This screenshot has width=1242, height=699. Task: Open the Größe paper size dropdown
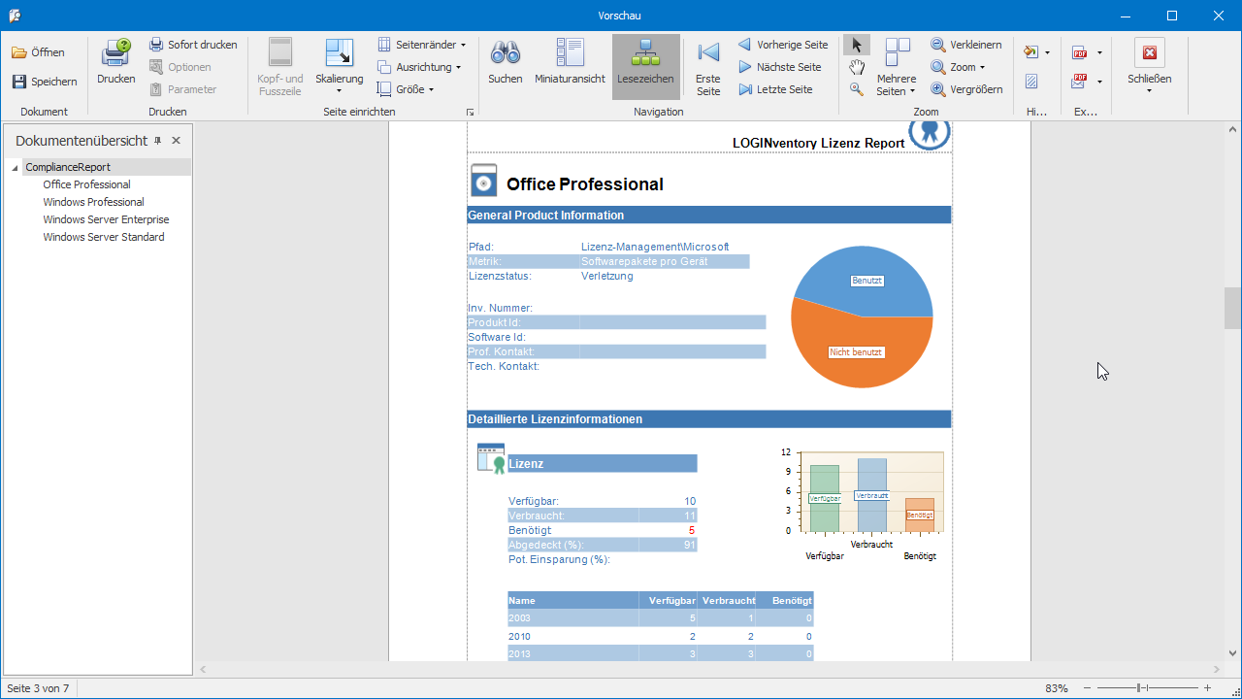pos(405,89)
